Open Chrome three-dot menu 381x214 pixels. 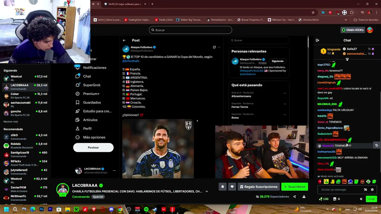click(x=377, y=12)
